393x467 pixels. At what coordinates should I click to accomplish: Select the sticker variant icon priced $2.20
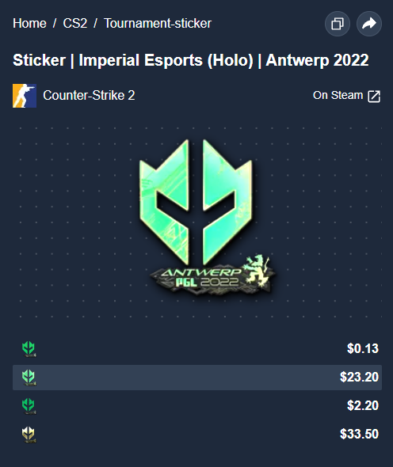[29, 405]
